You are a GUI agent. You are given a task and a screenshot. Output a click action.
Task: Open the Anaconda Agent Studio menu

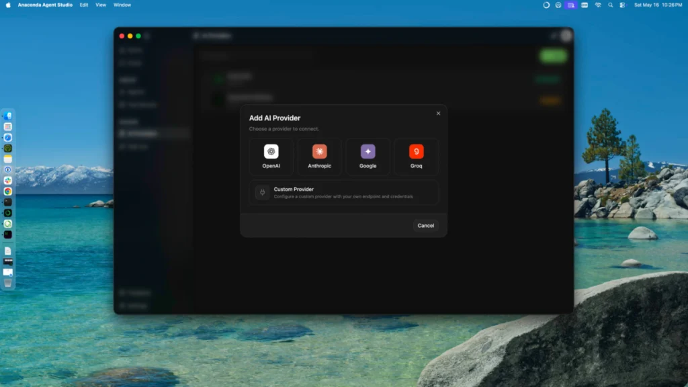(x=45, y=5)
